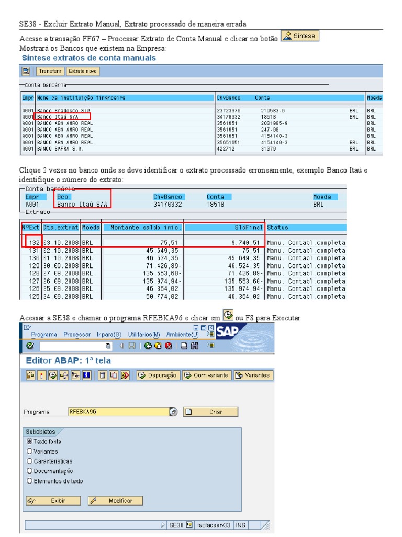Open the Ambiente(U) menu
This screenshot has height=537, width=402.
click(182, 335)
